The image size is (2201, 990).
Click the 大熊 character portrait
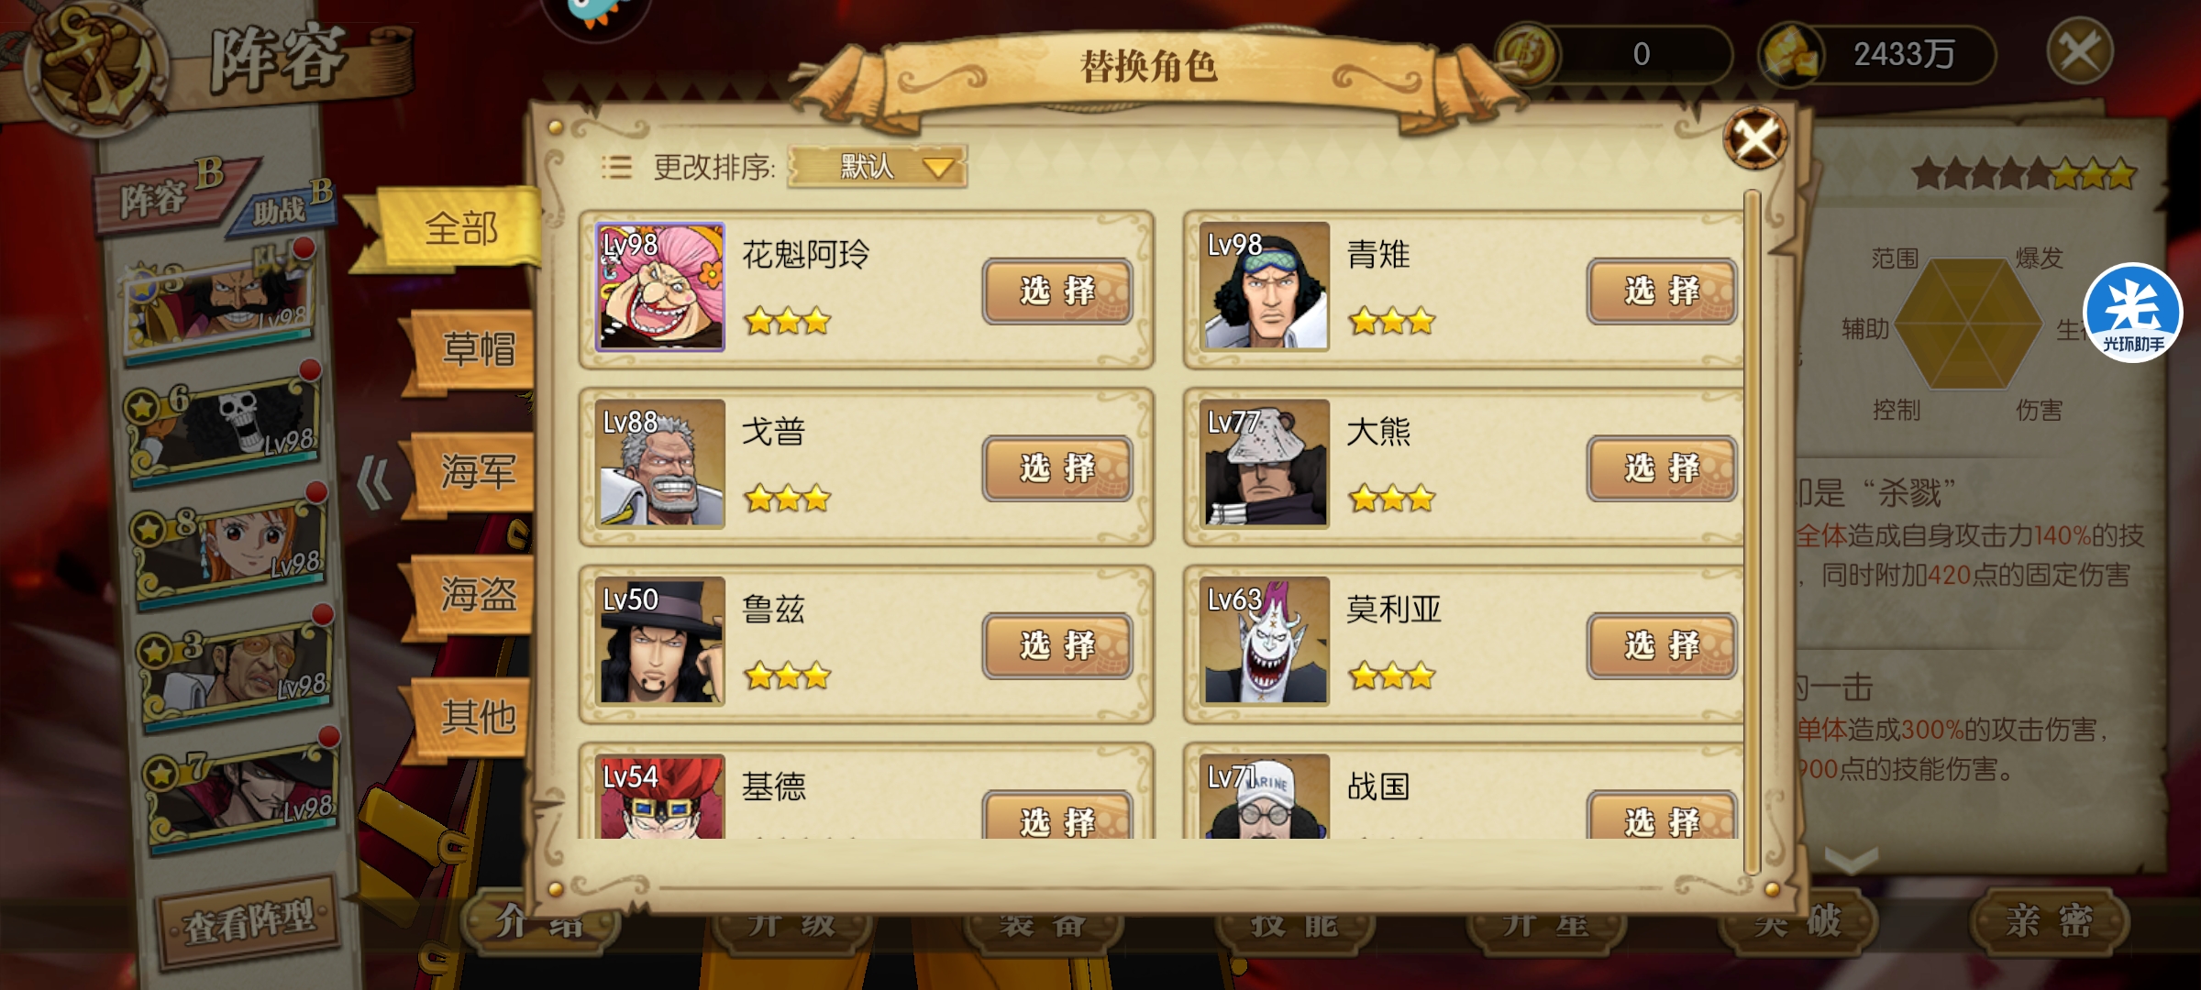[1266, 464]
